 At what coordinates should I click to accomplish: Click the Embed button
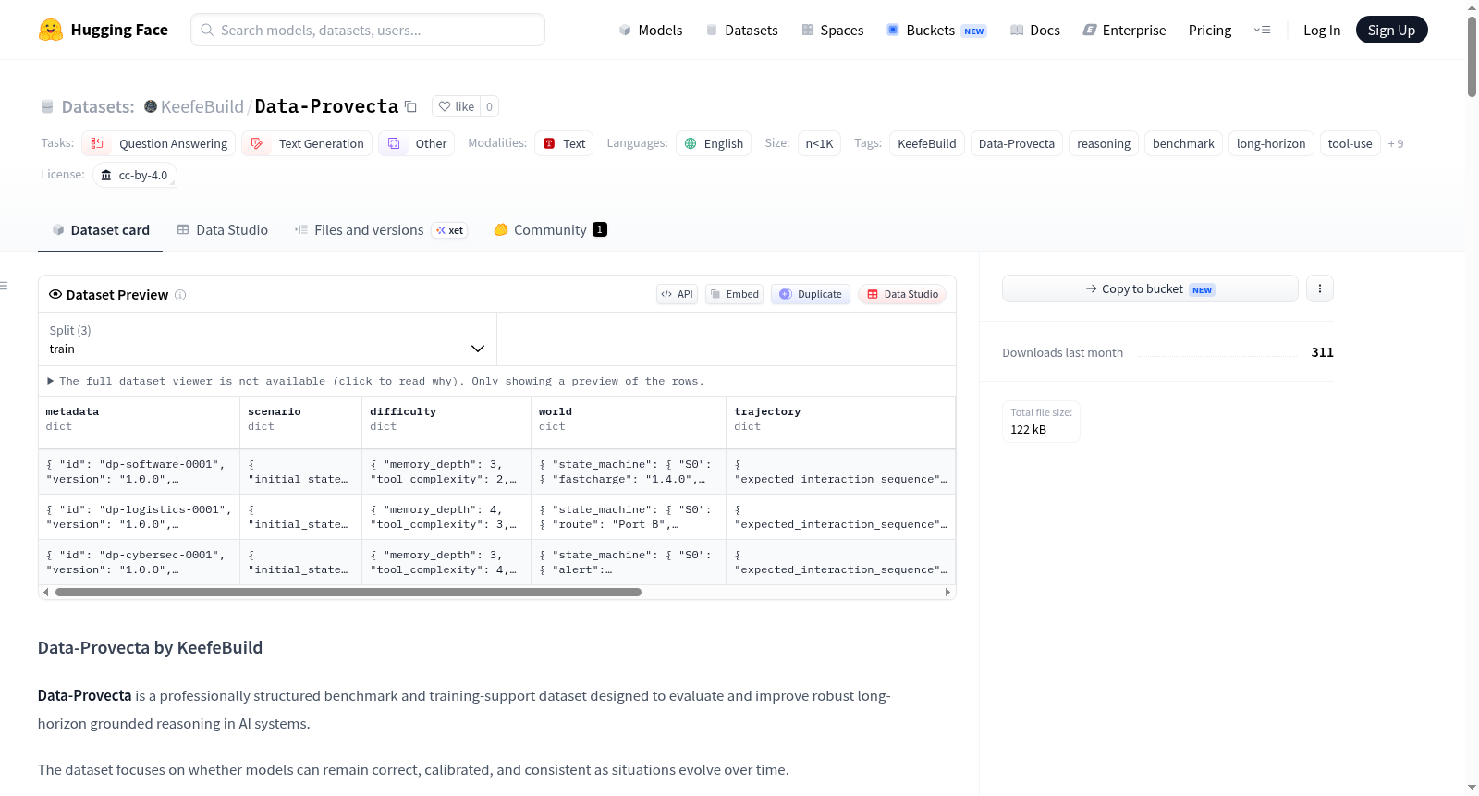tap(734, 294)
